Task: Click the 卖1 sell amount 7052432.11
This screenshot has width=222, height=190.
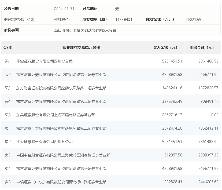Action: pos(208,128)
